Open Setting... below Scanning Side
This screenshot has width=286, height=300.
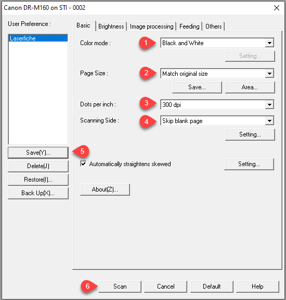(250, 134)
